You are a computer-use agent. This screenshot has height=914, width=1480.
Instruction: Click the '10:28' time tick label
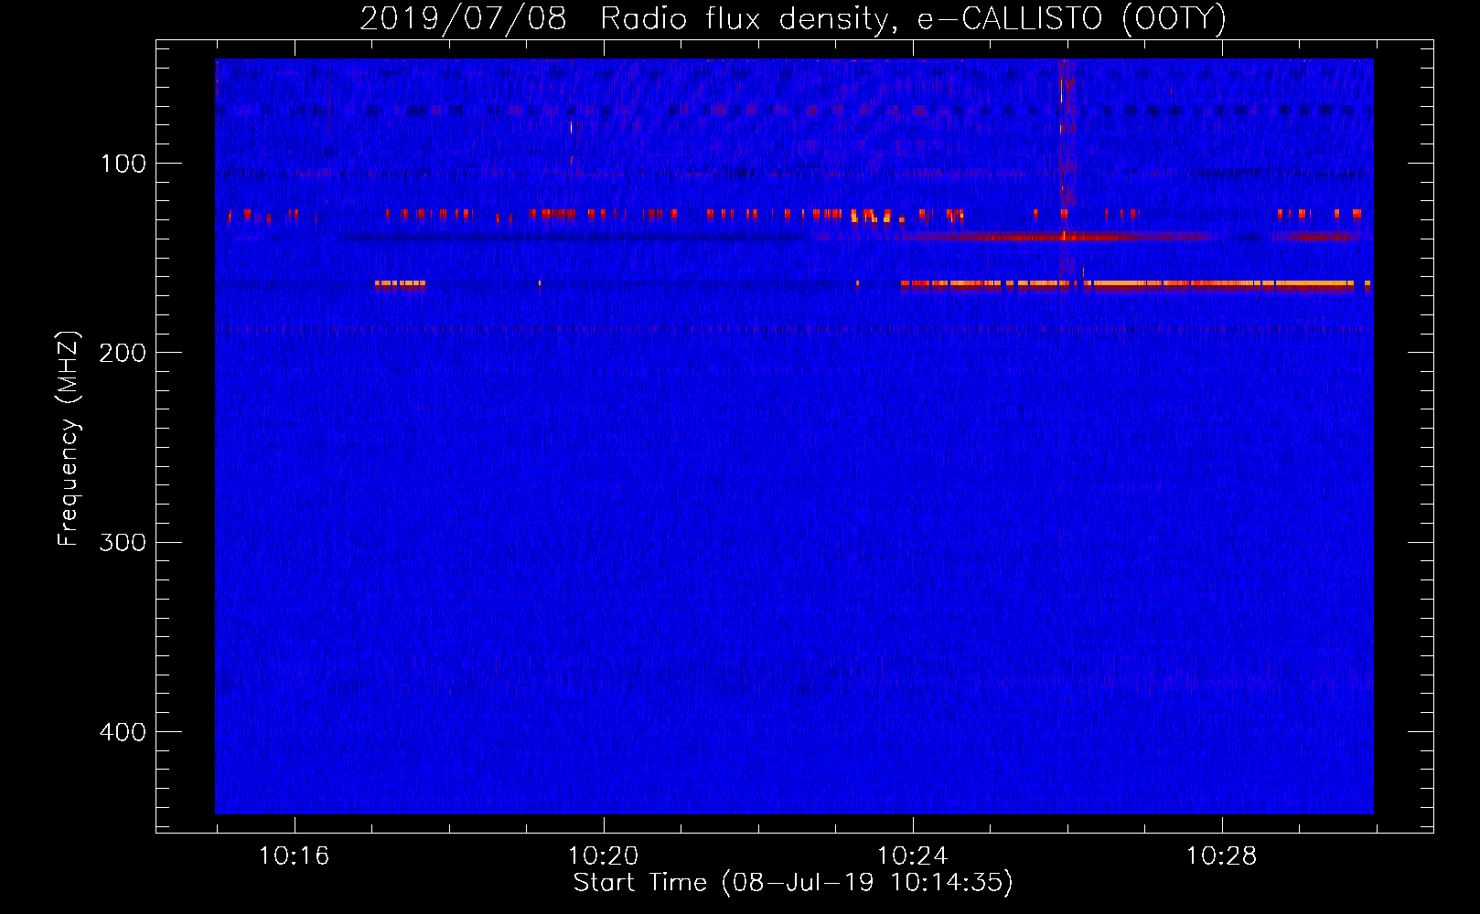point(1221,856)
